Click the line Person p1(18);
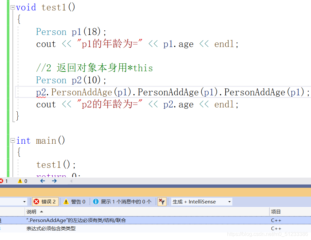Image resolution: width=311 pixels, height=240 pixels. click(71, 32)
